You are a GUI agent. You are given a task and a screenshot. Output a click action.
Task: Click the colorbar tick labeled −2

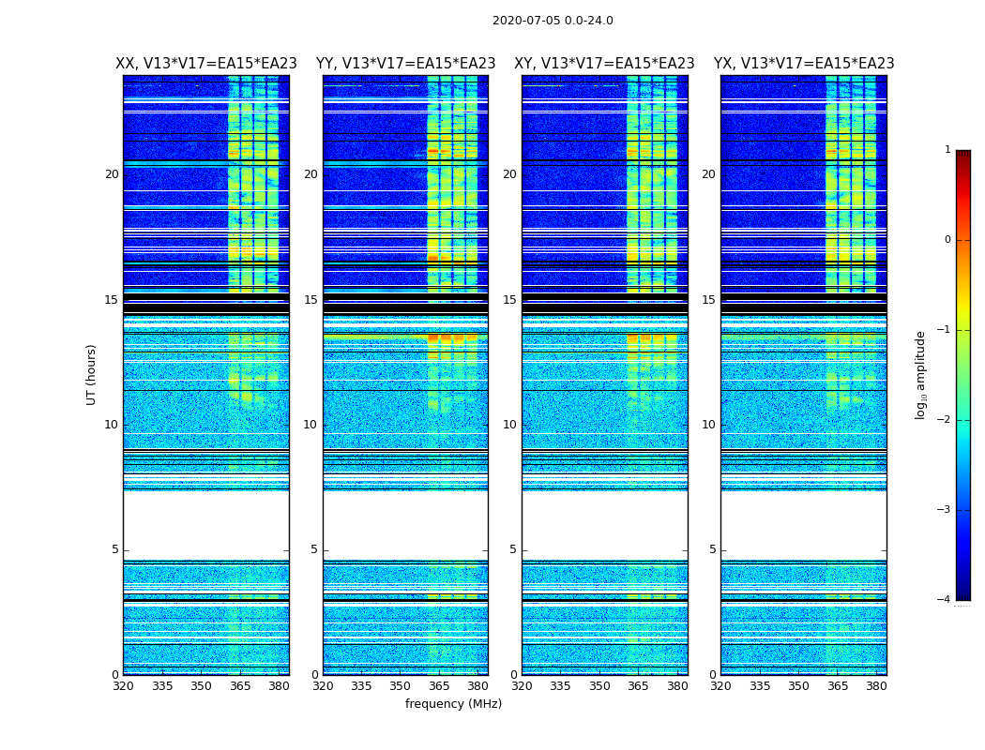[x=944, y=420]
